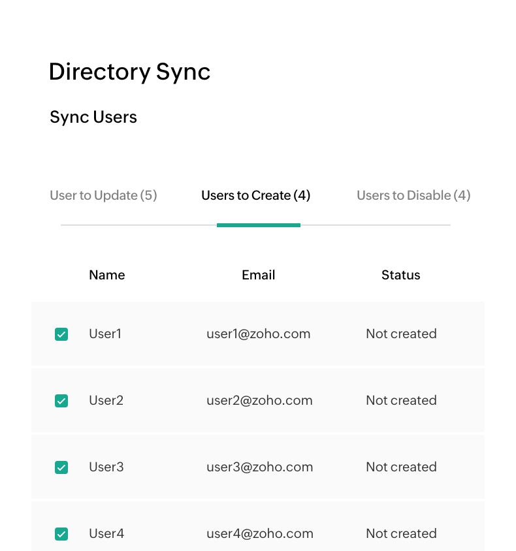The height and width of the screenshot is (551, 516).
Task: Uncheck the User1 checkbox
Action: click(61, 334)
